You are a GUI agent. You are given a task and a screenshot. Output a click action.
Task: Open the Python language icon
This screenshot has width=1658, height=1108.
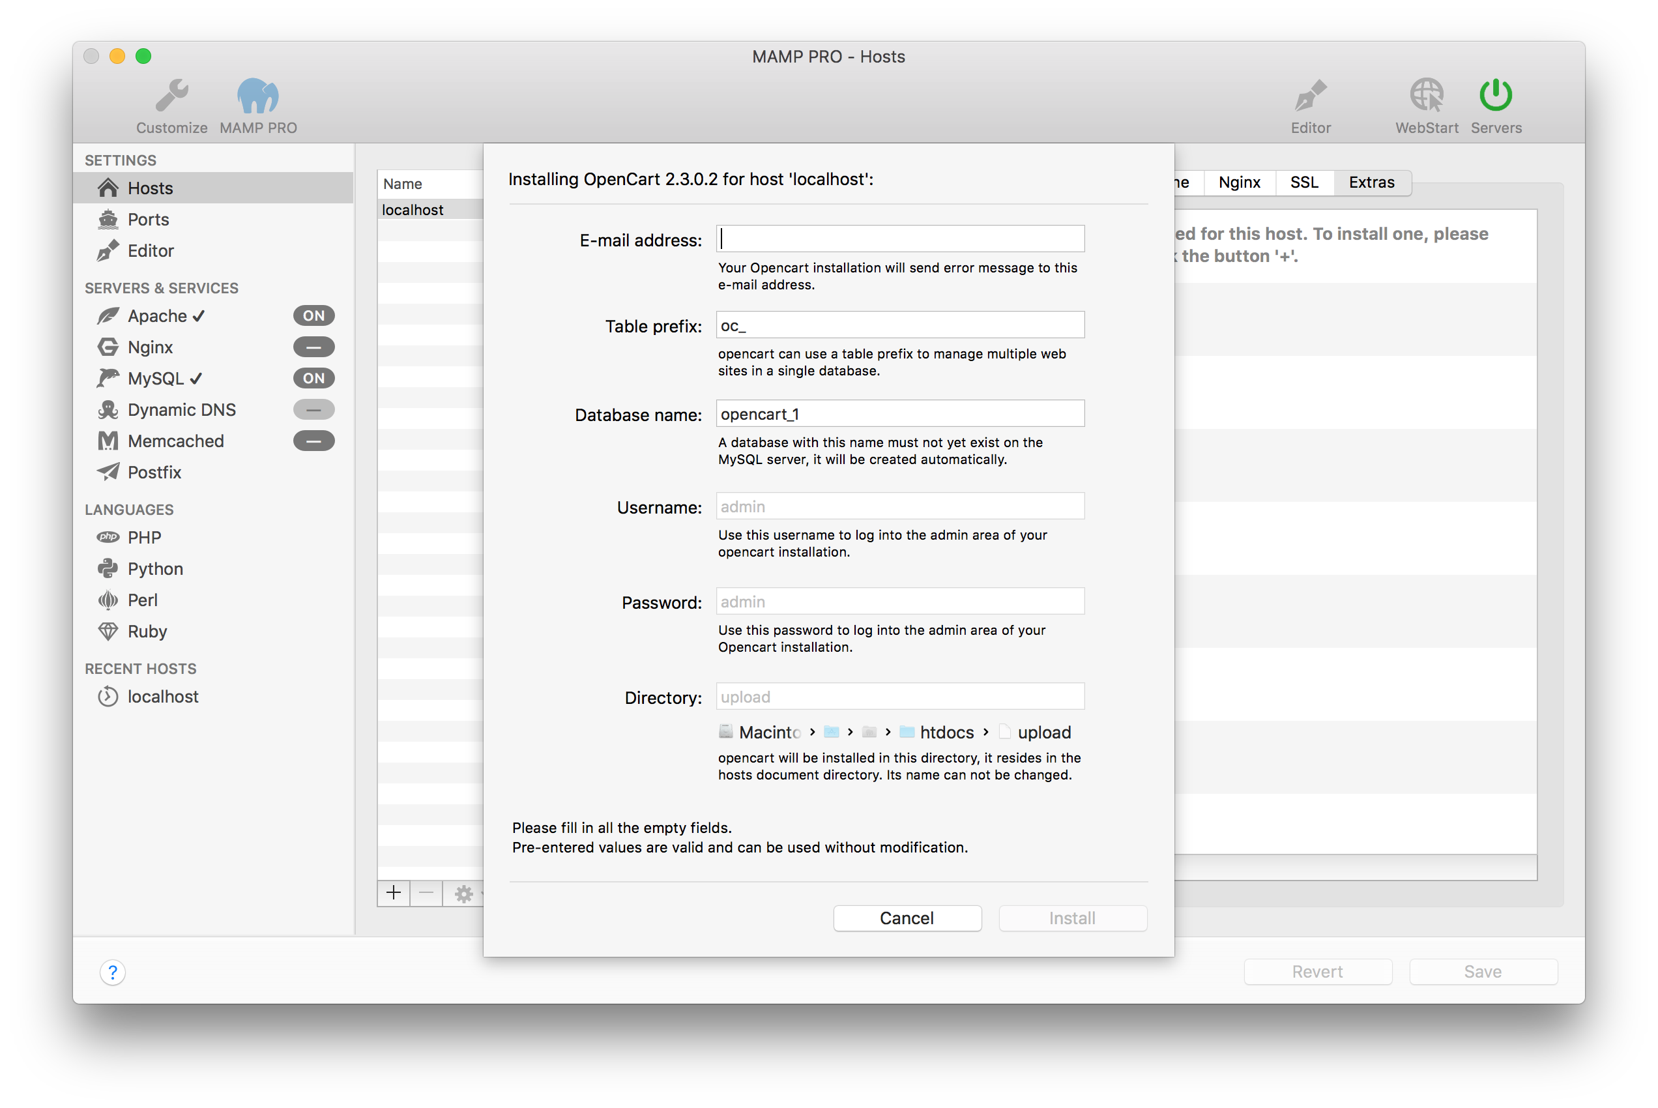[x=108, y=569]
